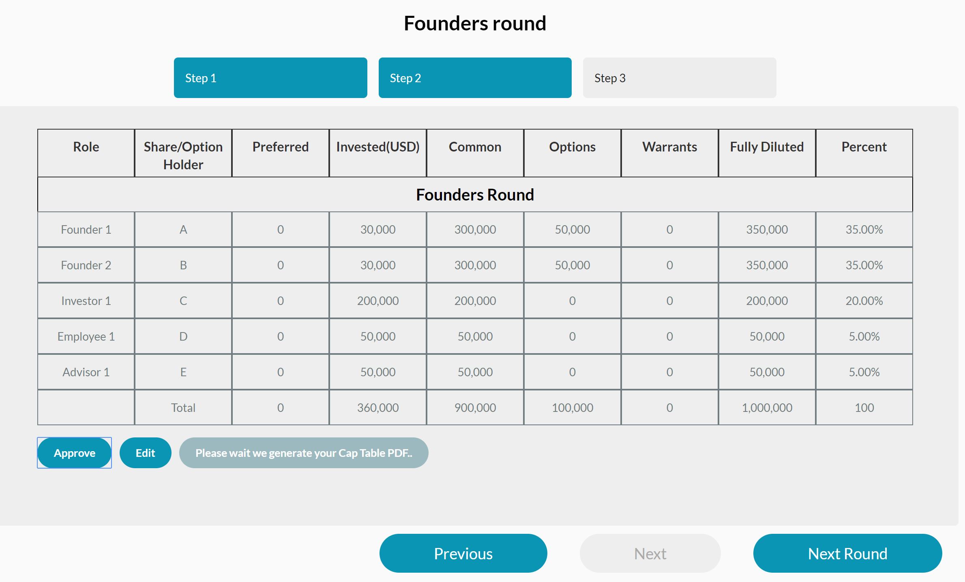This screenshot has width=965, height=582.
Task: Select the Founder 2 role cell
Action: pos(86,265)
